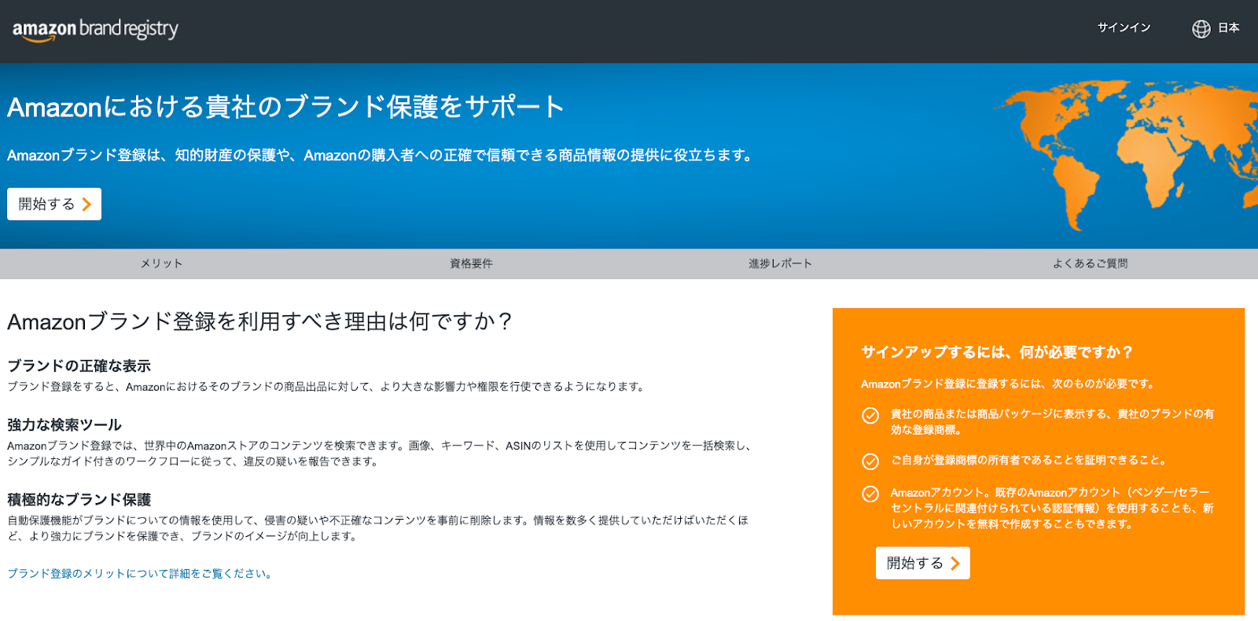
Task: Click paragraph starting ブランド登録をすると、Amazonにおける
Action: click(x=327, y=387)
